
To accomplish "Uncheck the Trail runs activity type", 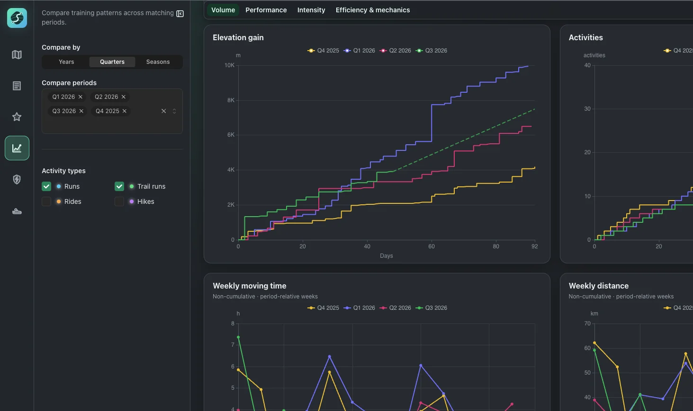I will click(119, 186).
